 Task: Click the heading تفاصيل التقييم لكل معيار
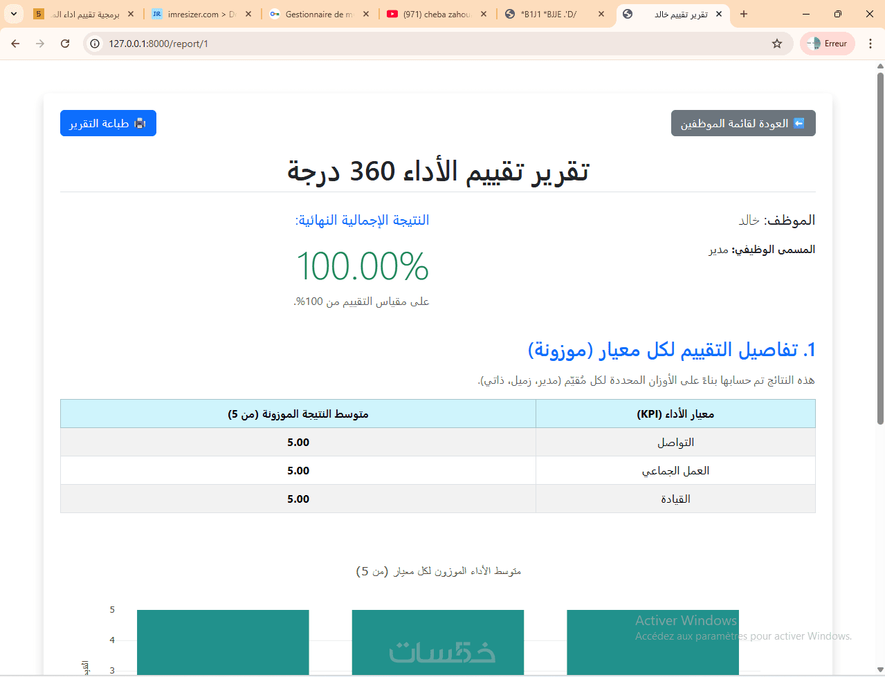tap(672, 350)
